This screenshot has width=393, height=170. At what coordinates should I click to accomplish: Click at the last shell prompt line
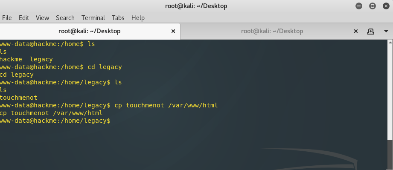point(55,121)
